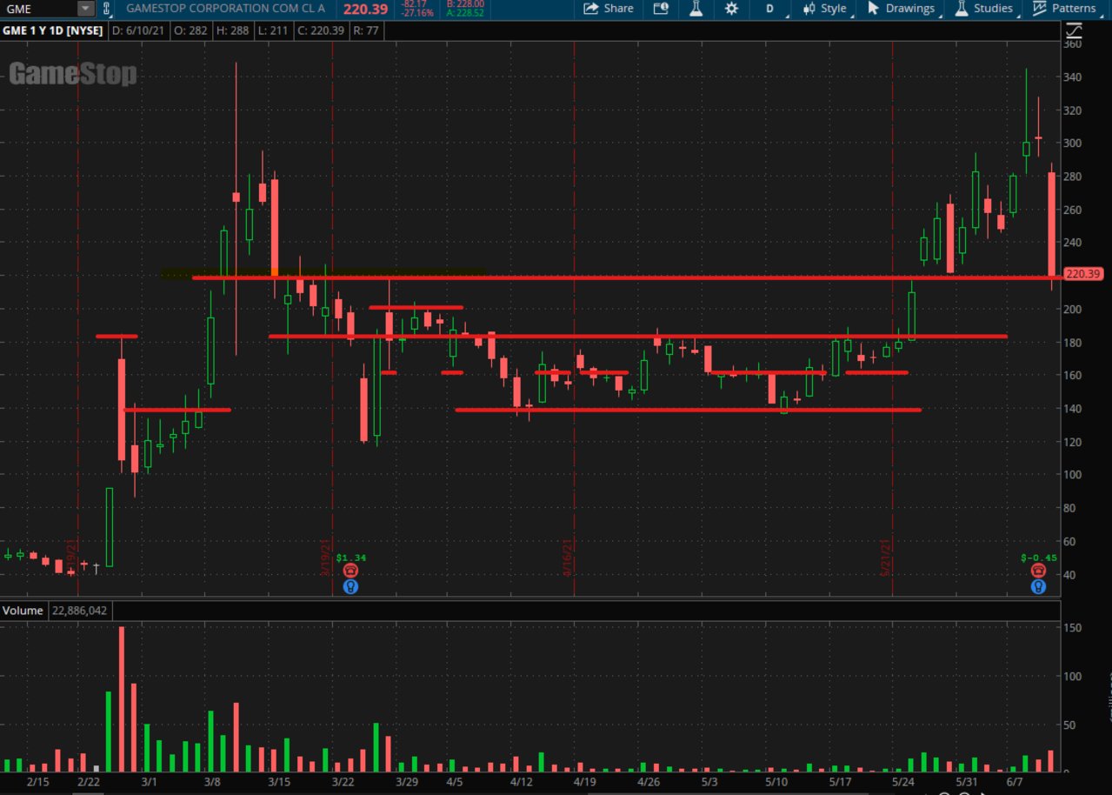The height and width of the screenshot is (795, 1112).
Task: Click the C: 220.39 close value
Action: tap(319, 31)
